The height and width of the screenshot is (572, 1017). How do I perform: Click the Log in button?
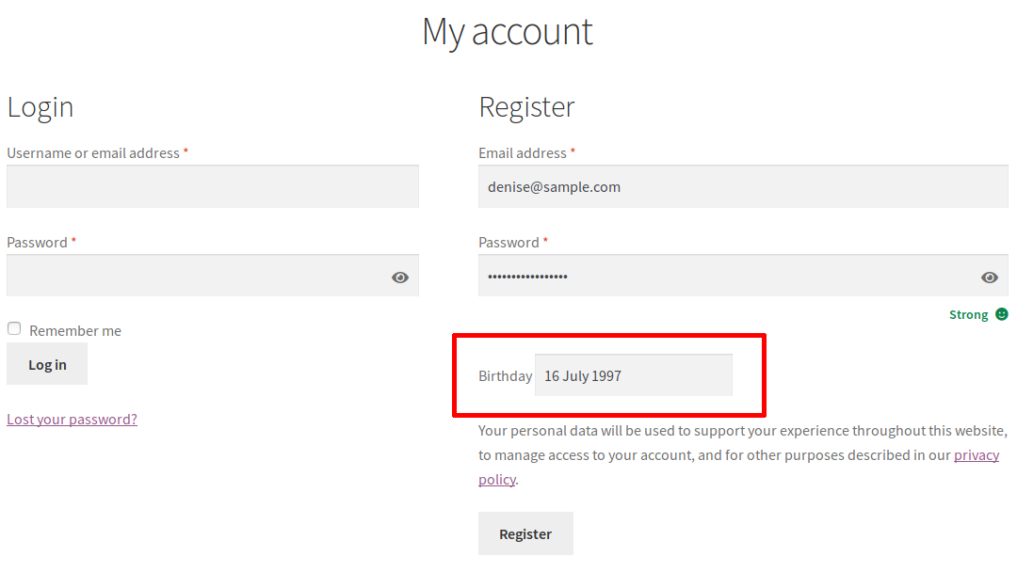tap(47, 364)
